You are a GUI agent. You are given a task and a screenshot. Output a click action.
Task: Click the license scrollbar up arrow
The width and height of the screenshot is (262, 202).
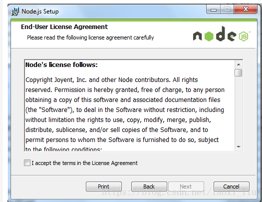pos(239,64)
